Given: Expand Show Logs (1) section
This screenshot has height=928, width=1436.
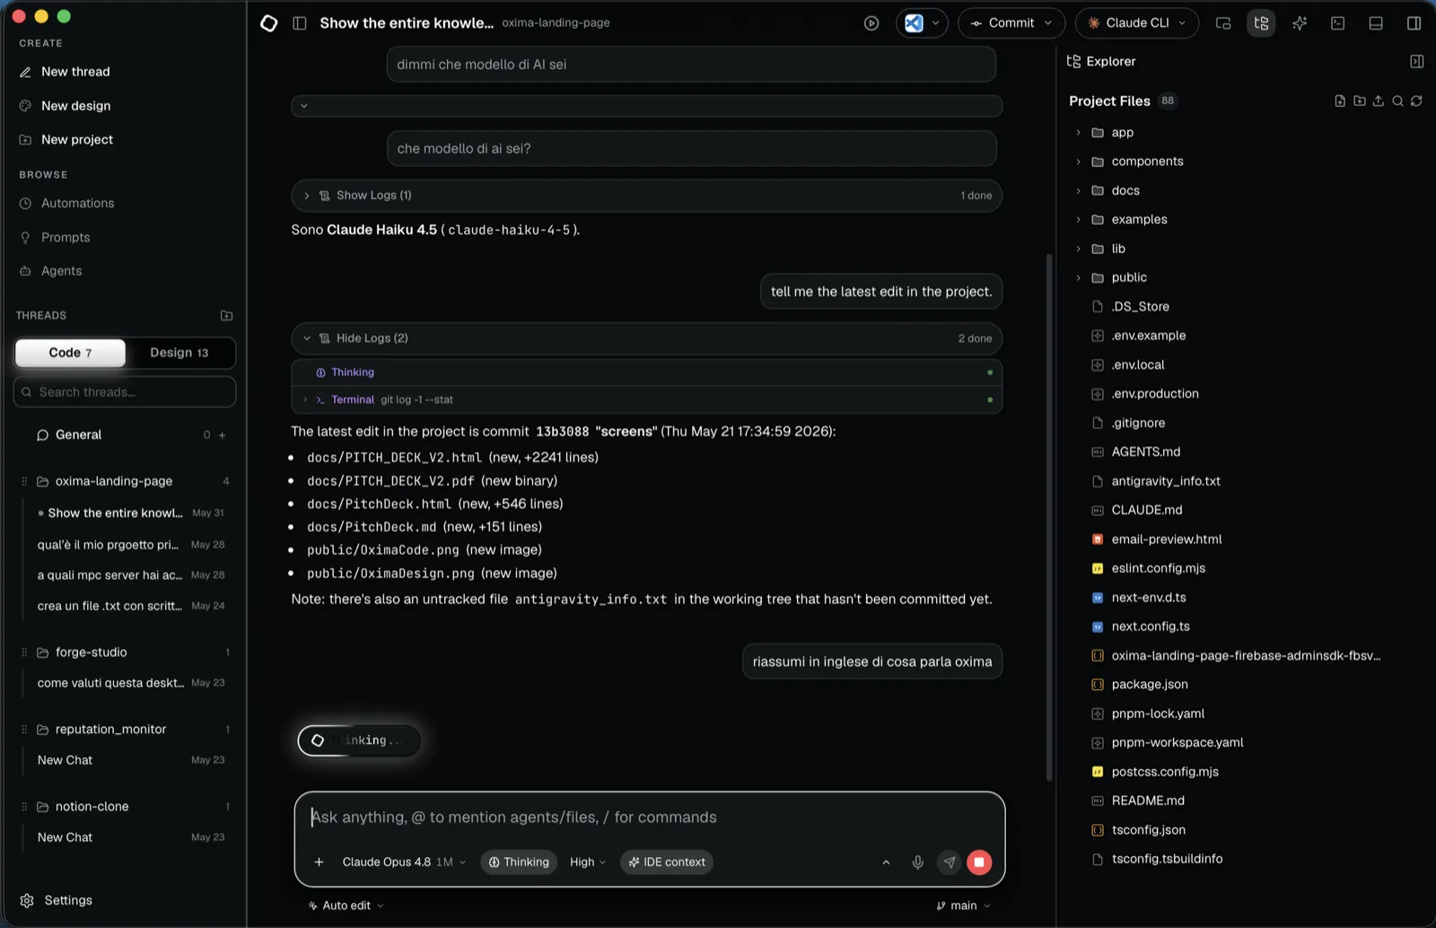Looking at the screenshot, I should point(646,196).
